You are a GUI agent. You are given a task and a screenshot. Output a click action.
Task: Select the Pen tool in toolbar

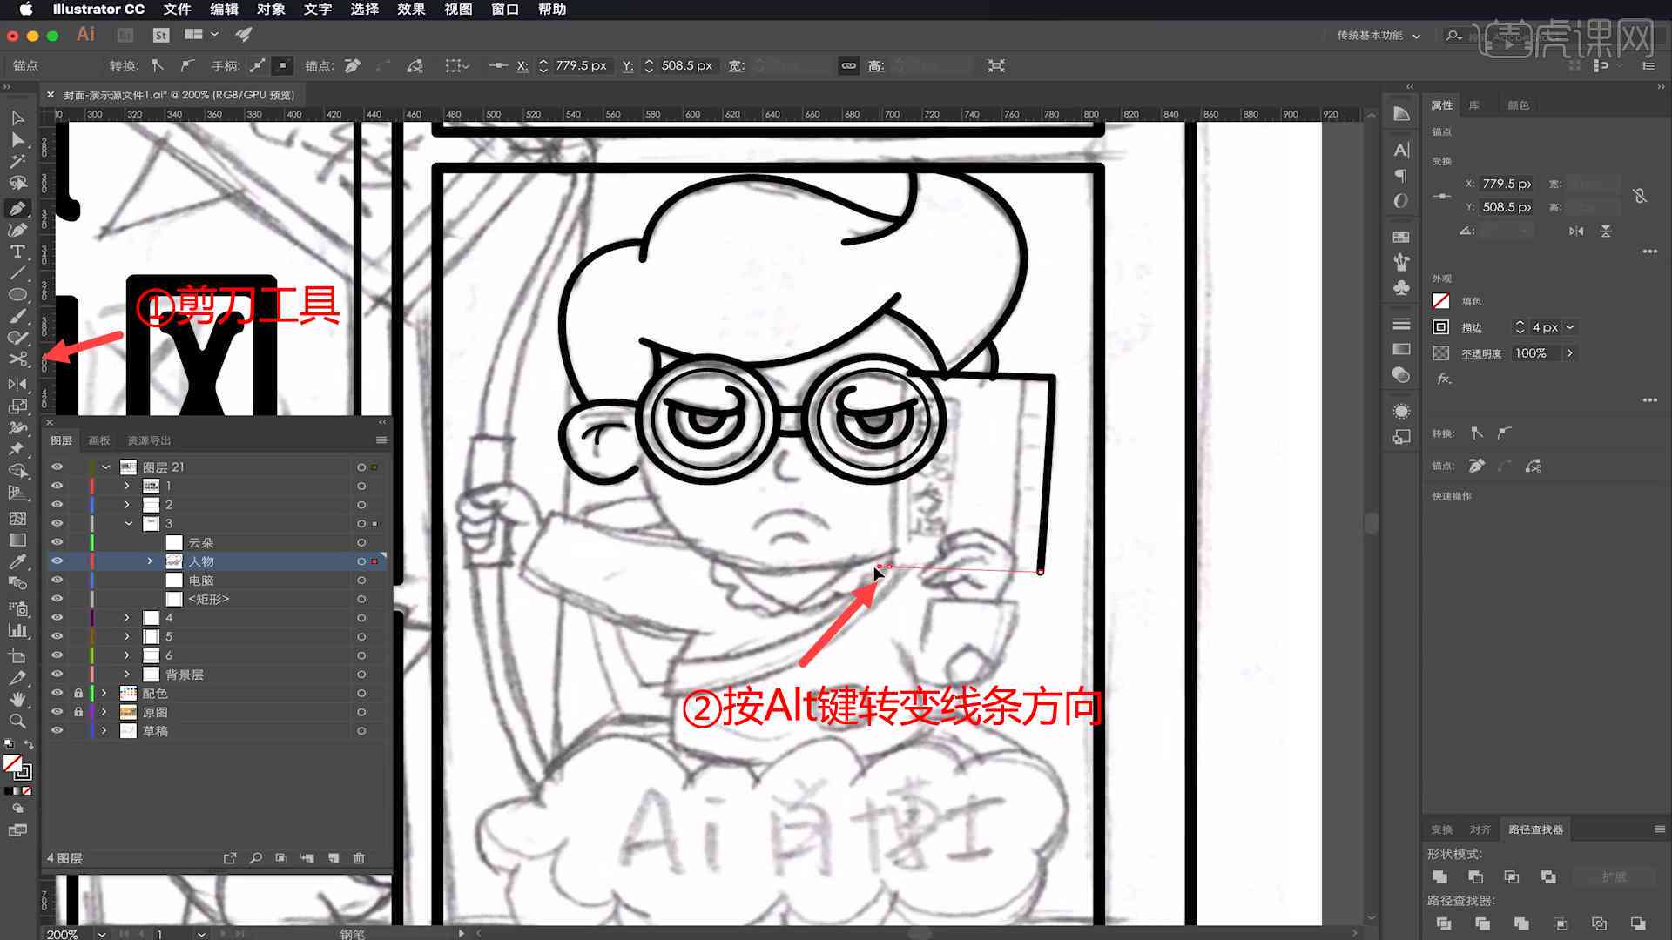point(16,205)
